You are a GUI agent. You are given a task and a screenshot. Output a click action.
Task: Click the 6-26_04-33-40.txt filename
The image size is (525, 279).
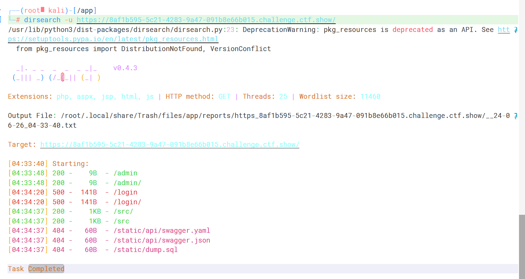(42, 125)
